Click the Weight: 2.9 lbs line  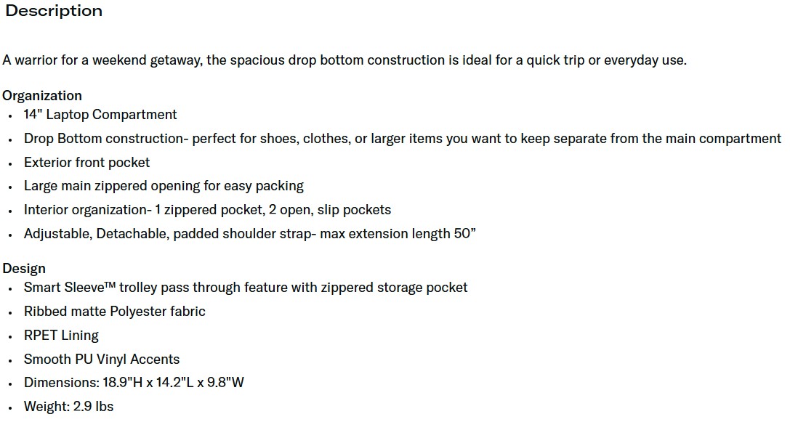[x=69, y=407]
